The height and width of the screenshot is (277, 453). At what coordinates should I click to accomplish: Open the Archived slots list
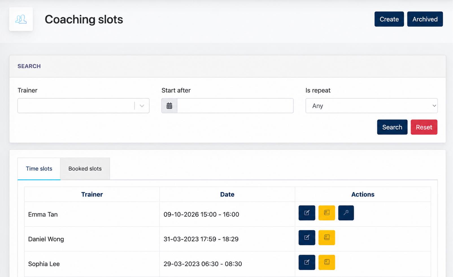pos(425,19)
